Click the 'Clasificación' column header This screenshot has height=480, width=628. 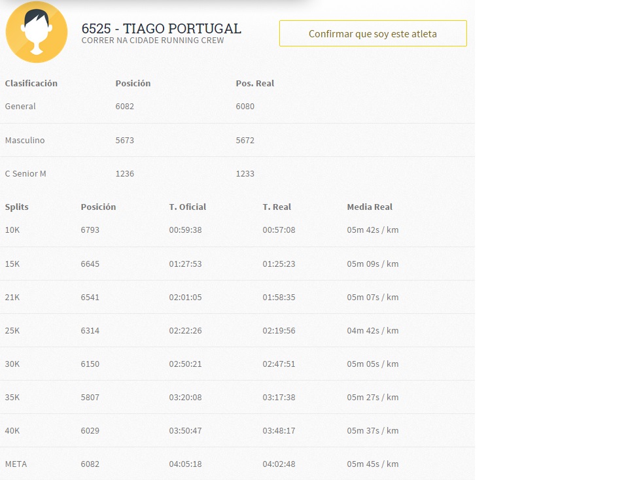[x=31, y=83]
